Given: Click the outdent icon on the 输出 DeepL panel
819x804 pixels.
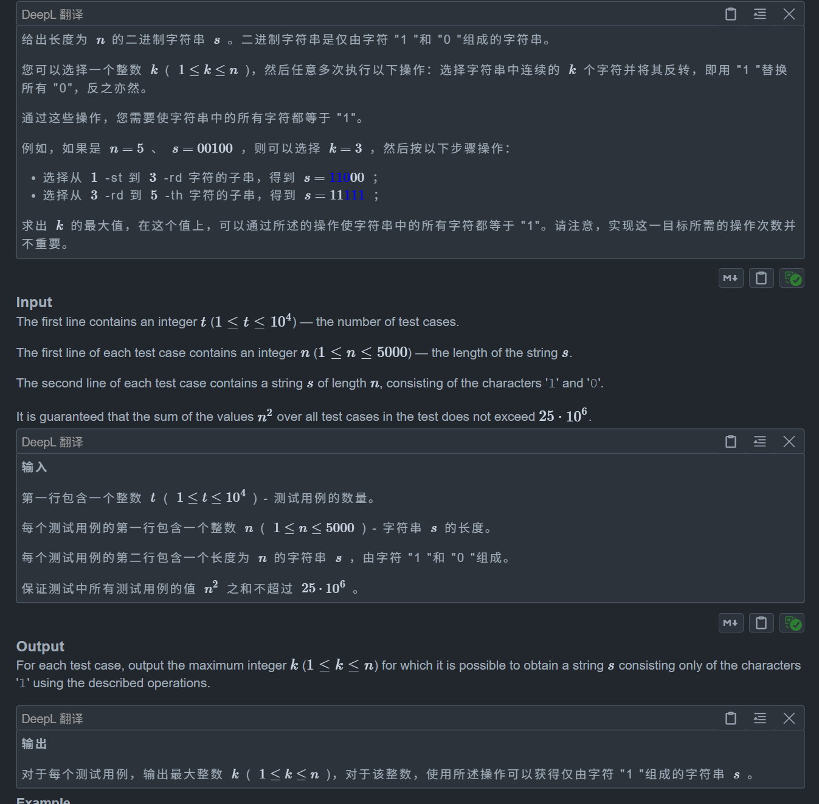Looking at the screenshot, I should pos(759,718).
